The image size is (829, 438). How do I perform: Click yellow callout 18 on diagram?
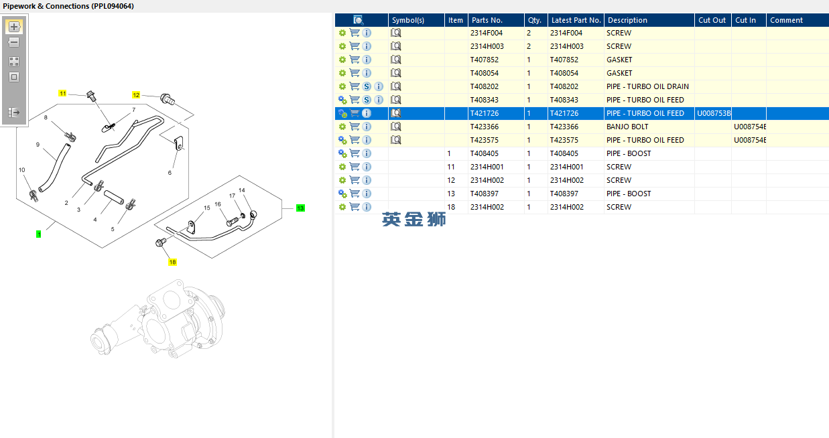172,262
